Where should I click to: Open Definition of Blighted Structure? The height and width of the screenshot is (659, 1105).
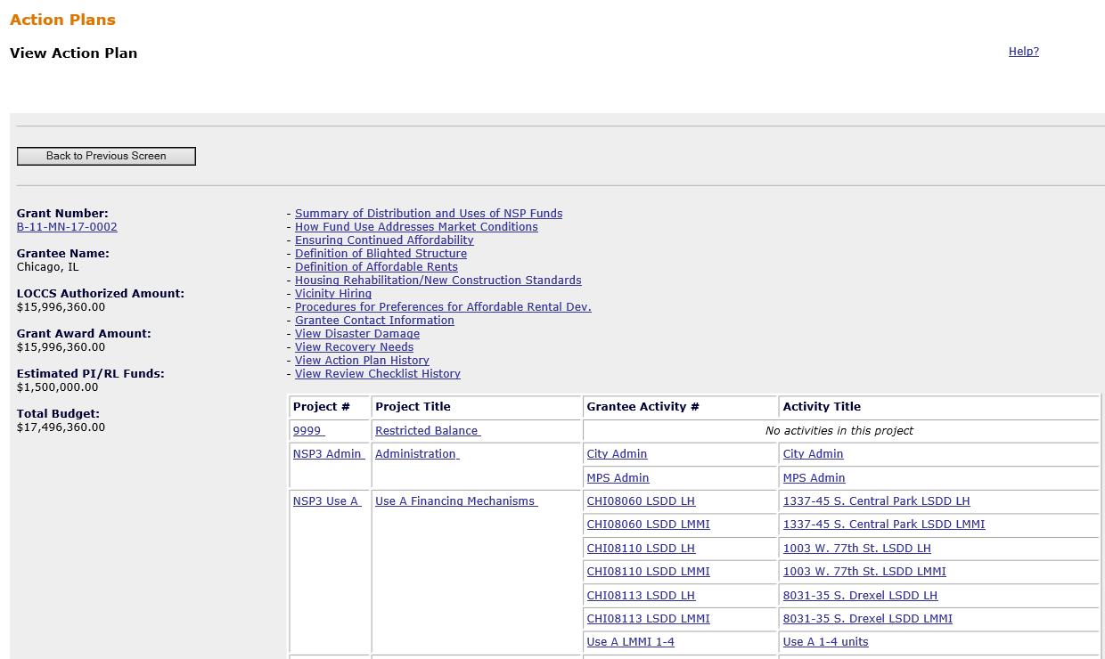[x=381, y=253]
